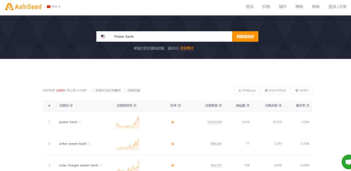Click the Power bank search field
The width and height of the screenshot is (351, 171).
tap(171, 36)
